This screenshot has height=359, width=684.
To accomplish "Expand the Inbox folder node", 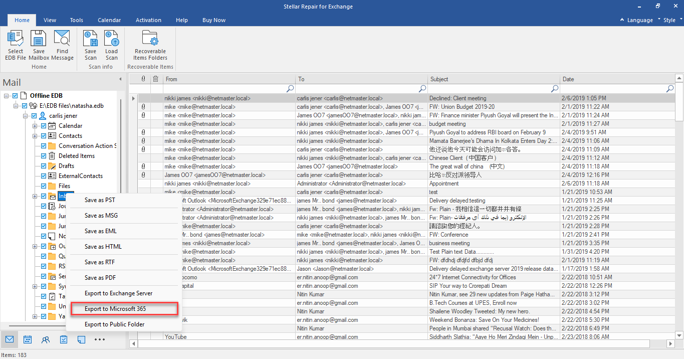I will (x=36, y=196).
